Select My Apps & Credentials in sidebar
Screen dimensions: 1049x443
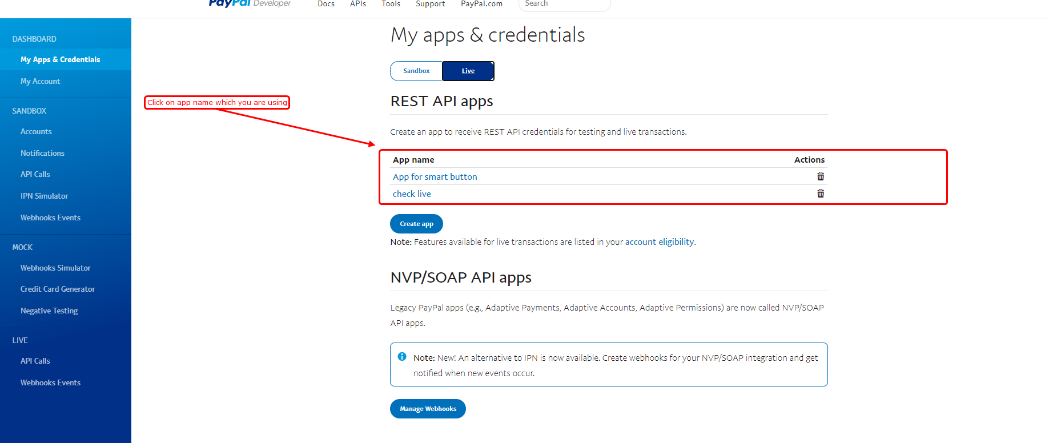pos(61,59)
